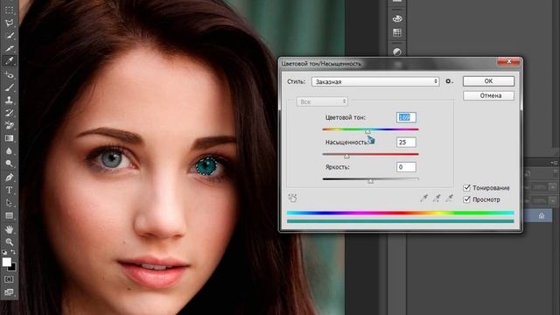This screenshot has height=315, width=560.
Task: Open the Adjustments panel circle icon
Action: click(x=397, y=52)
